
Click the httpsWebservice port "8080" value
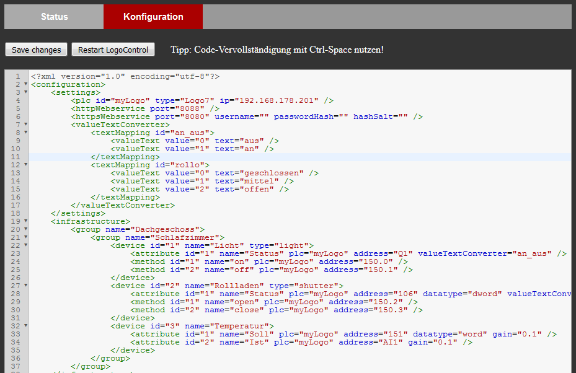(x=195, y=116)
